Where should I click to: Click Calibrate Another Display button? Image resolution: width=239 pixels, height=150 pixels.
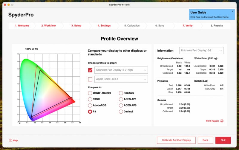pos(176,140)
